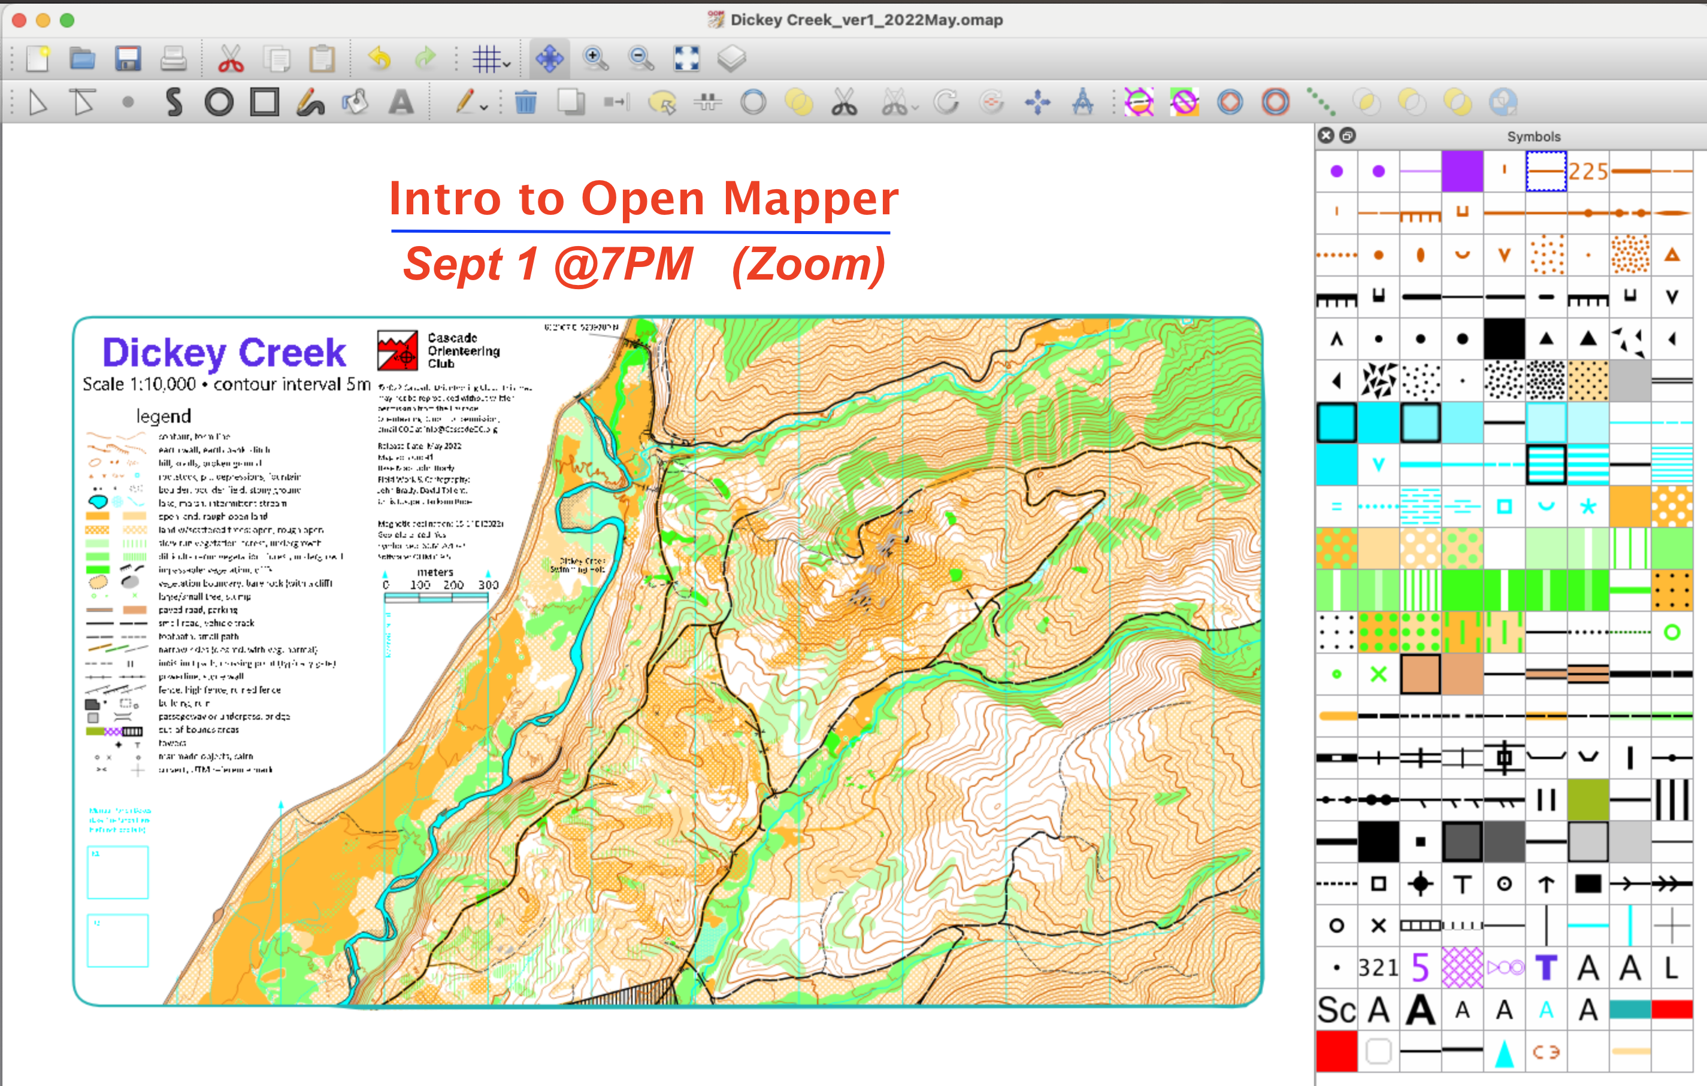Select the green X symbol
Viewport: 1707px width, 1086px height.
point(1378,675)
